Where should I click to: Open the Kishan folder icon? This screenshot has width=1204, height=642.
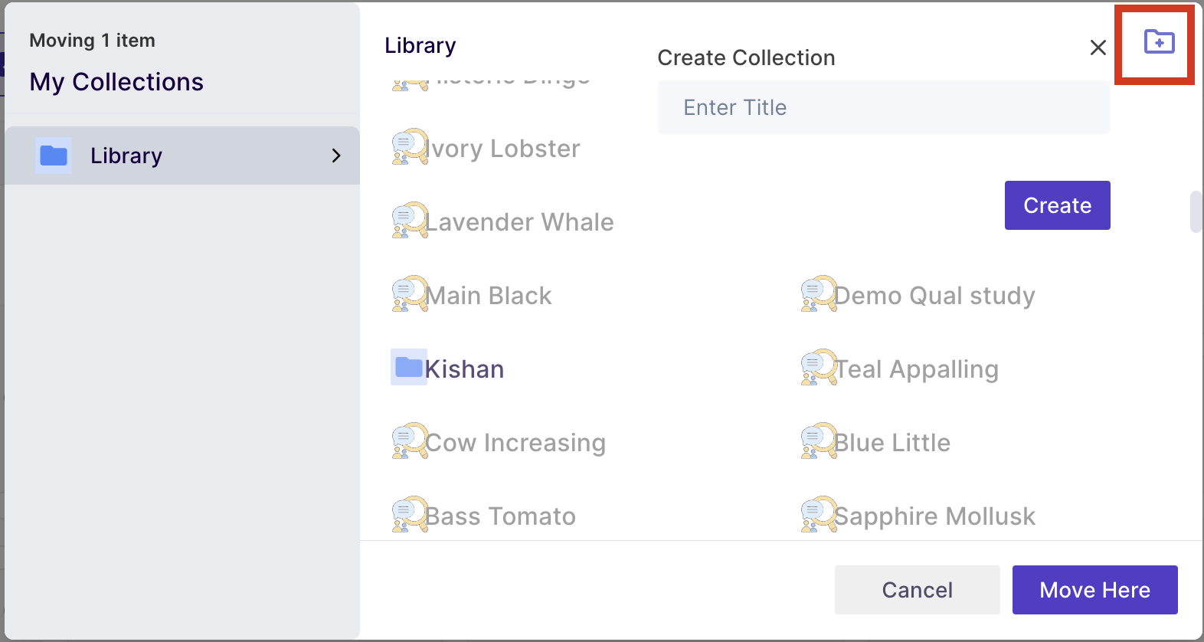409,367
